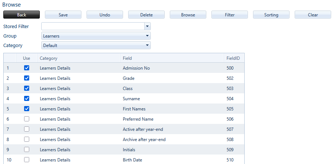Uncheck Use for Surname field
This screenshot has width=333, height=164.
point(27,98)
